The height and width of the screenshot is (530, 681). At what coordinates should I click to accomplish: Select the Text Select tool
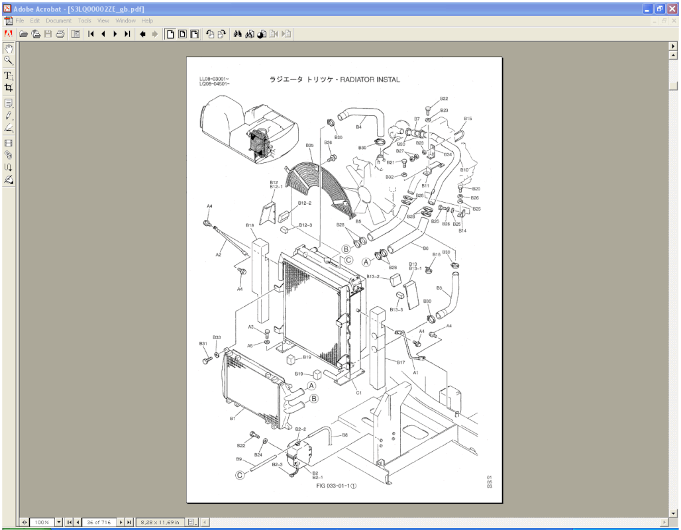tap(8, 76)
